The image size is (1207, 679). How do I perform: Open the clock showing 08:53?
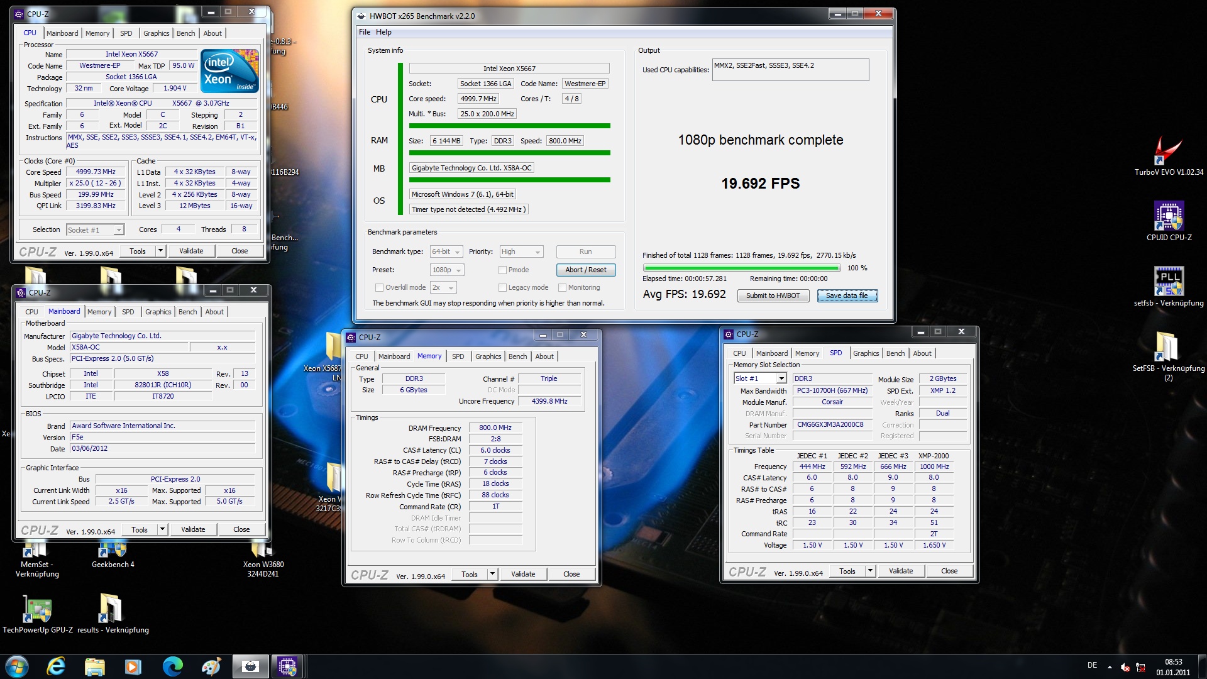(1173, 667)
